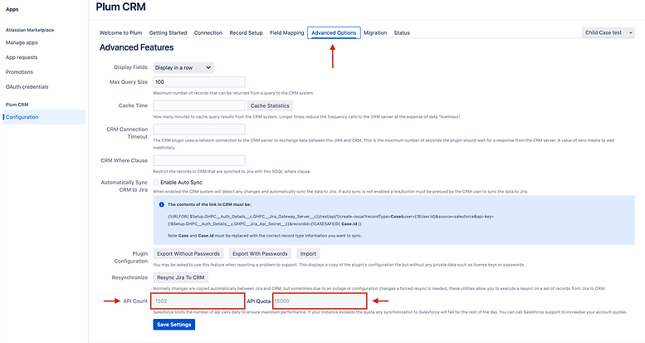
Task: Click Export With Passwords button
Action: point(260,253)
